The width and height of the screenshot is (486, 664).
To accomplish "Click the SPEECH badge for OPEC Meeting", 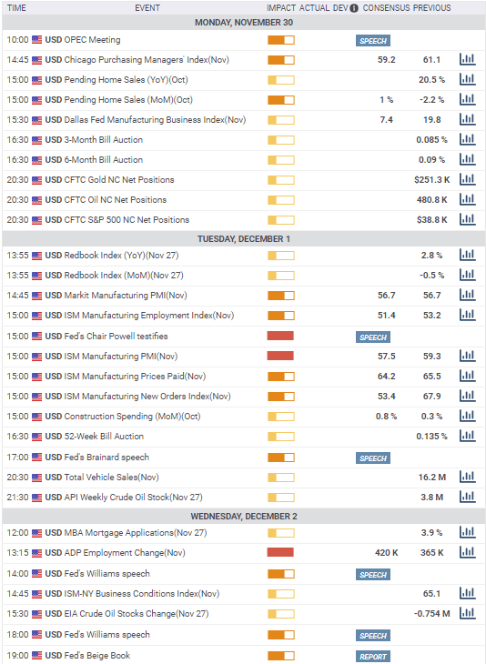I will [x=373, y=41].
